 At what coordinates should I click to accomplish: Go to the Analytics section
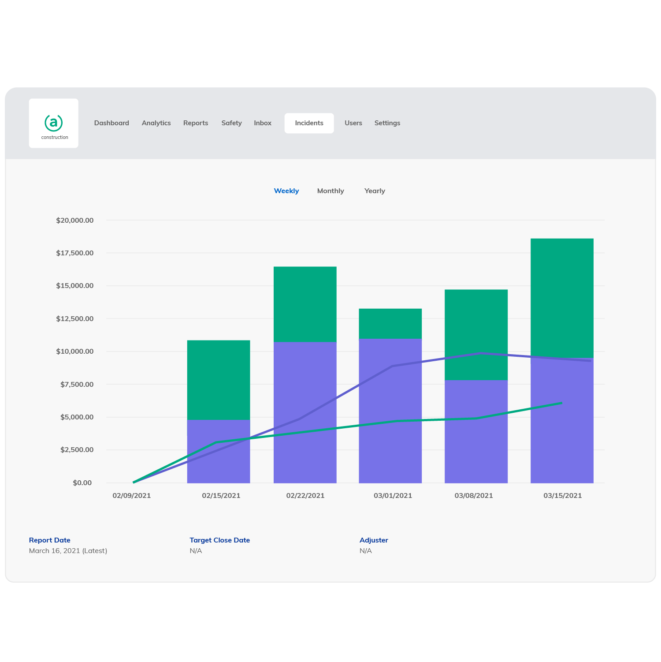pyautogui.click(x=156, y=123)
